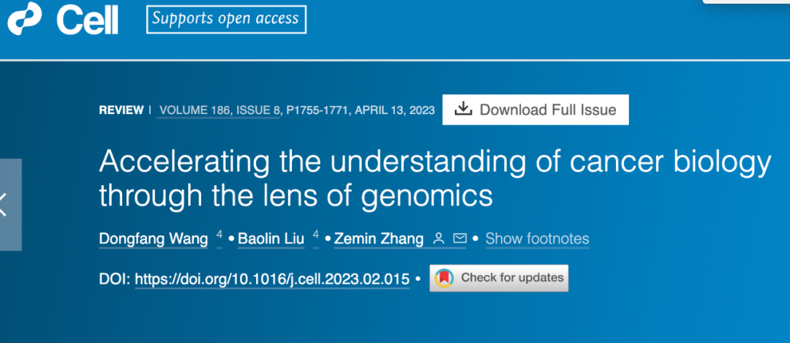The height and width of the screenshot is (343, 790).
Task: Click the envelope email icon
Action: pyautogui.click(x=460, y=238)
